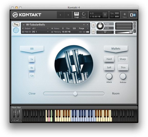Select 4x round robin mode
This screenshot has height=137, width=148.
(32, 68)
